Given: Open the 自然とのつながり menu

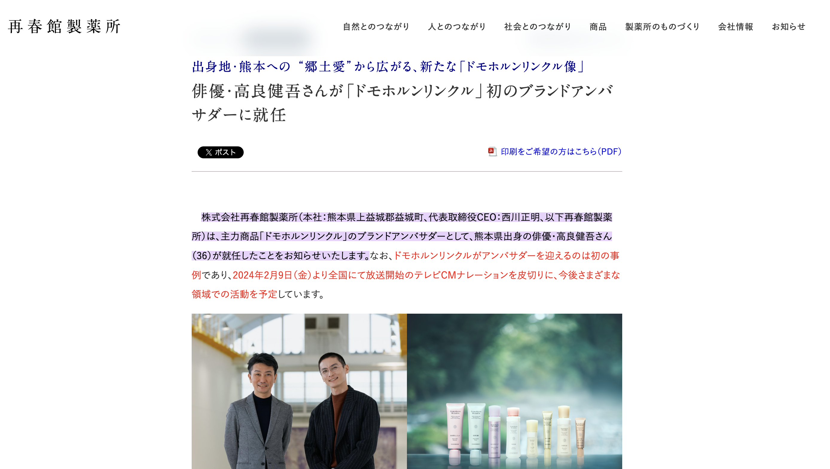Looking at the screenshot, I should coord(376,26).
